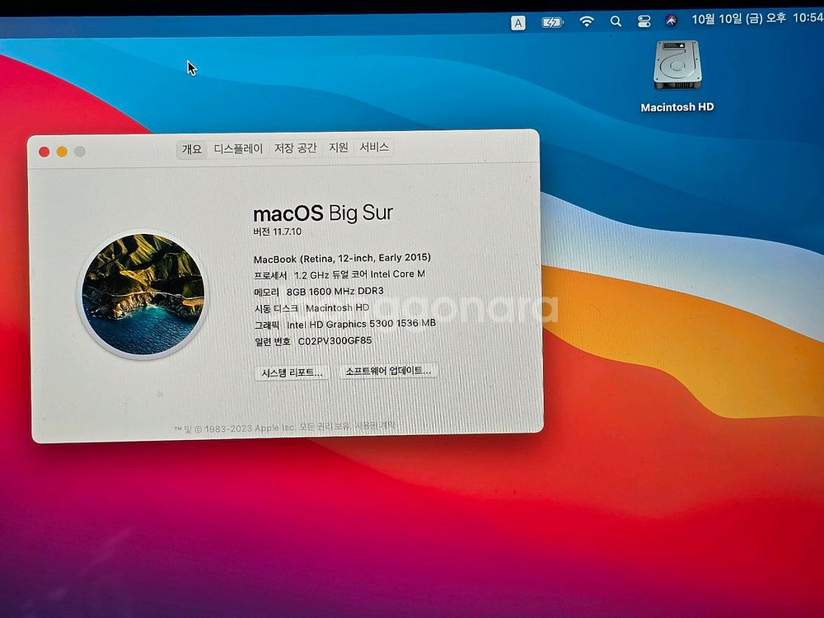The width and height of the screenshot is (824, 618).
Task: Click the Big Sur circular wallpaper image
Action: point(143,294)
